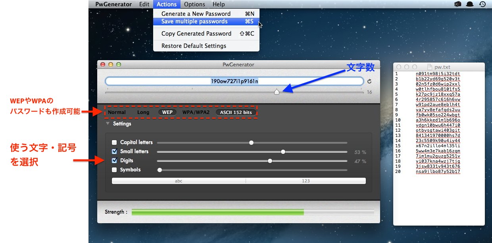
Task: Open the Edit menu
Action: [x=144, y=4]
